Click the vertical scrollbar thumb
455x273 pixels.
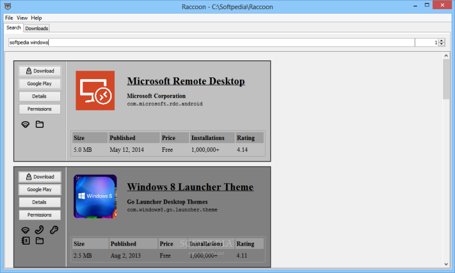446,79
